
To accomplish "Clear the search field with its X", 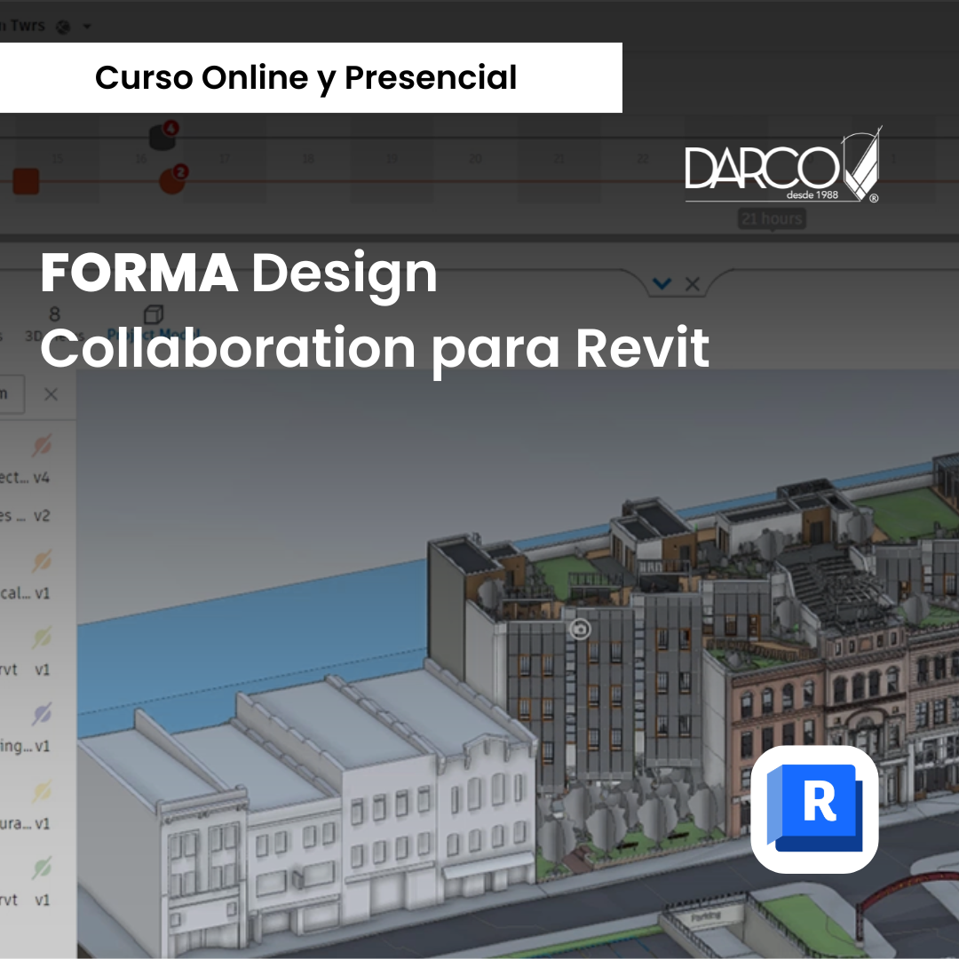I will tap(52, 394).
